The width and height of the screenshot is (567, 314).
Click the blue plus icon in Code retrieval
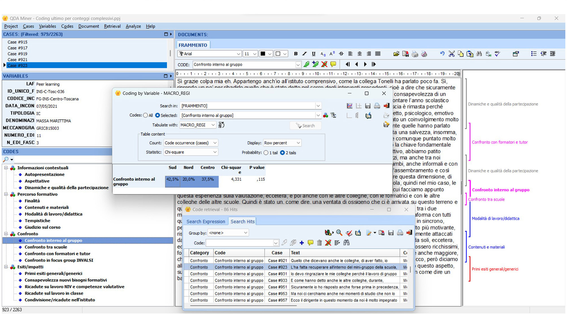click(301, 243)
